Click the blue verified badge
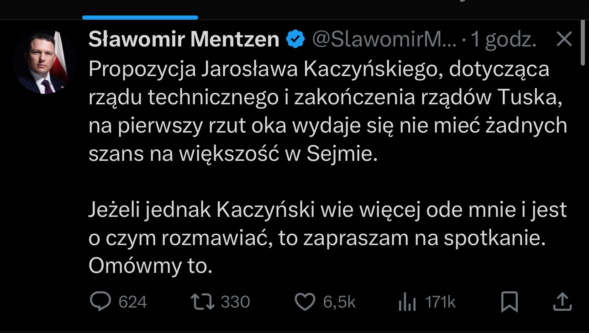The image size is (589, 333). click(x=295, y=40)
